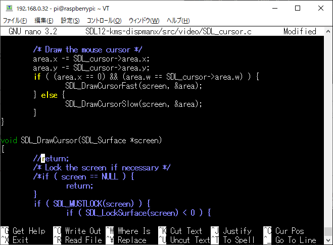333x245 pixels.
Task: Open the ウィンドウ(W) menu
Action: (144, 21)
